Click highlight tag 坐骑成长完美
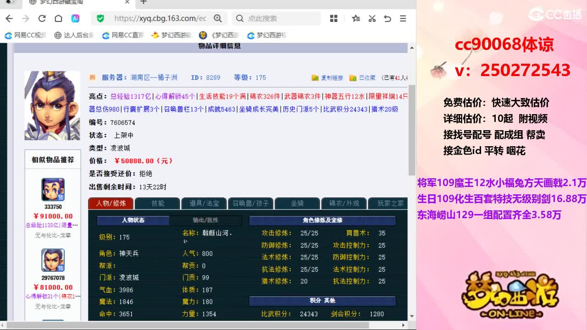The image size is (587, 330). pyautogui.click(x=259, y=109)
